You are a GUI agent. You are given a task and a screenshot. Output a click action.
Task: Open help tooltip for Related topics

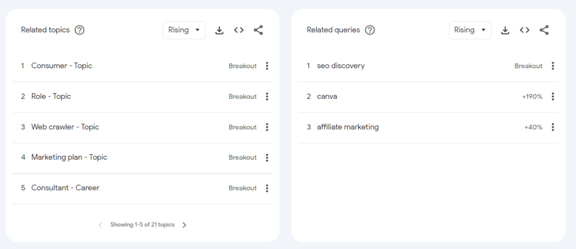[79, 30]
